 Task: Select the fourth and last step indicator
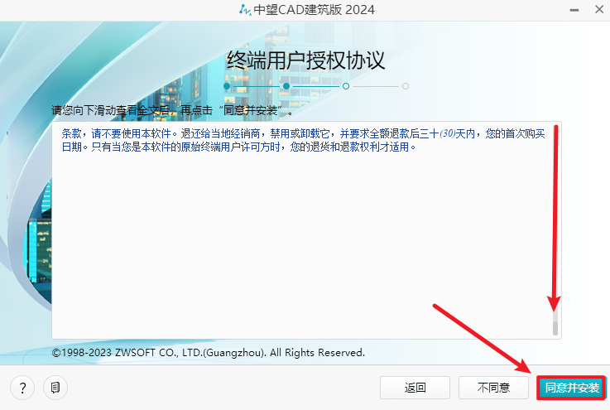point(406,85)
